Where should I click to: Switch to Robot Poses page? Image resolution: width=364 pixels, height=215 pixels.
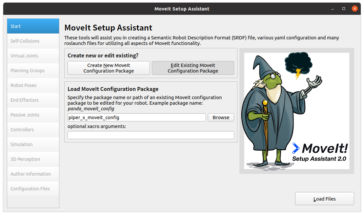(x=33, y=85)
